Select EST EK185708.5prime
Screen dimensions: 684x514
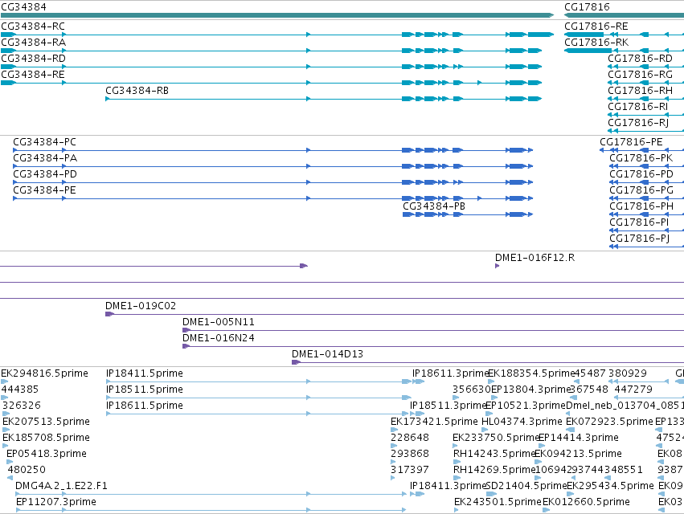click(x=46, y=438)
